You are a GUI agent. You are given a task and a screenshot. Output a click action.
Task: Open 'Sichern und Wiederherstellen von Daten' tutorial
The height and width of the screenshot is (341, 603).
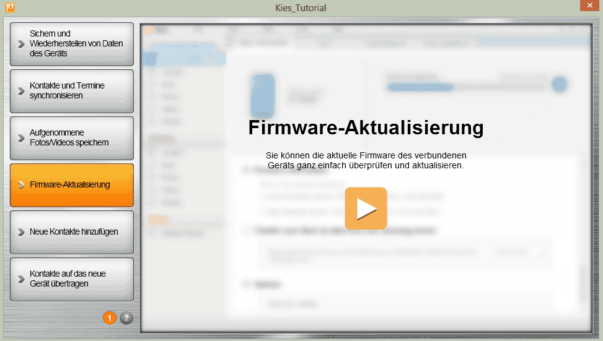click(72, 44)
